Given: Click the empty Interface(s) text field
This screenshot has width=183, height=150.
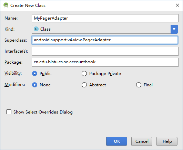Looking at the screenshot, I should [105, 51].
